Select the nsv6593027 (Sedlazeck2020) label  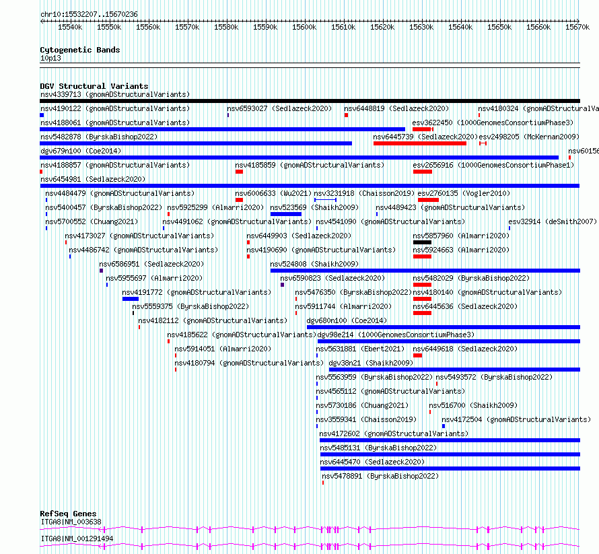[279, 108]
